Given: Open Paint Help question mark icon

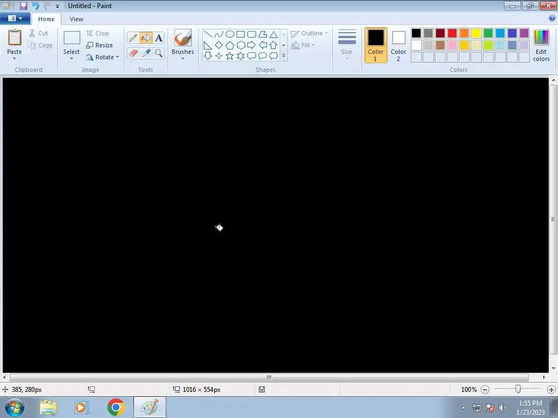Looking at the screenshot, I should (x=552, y=19).
